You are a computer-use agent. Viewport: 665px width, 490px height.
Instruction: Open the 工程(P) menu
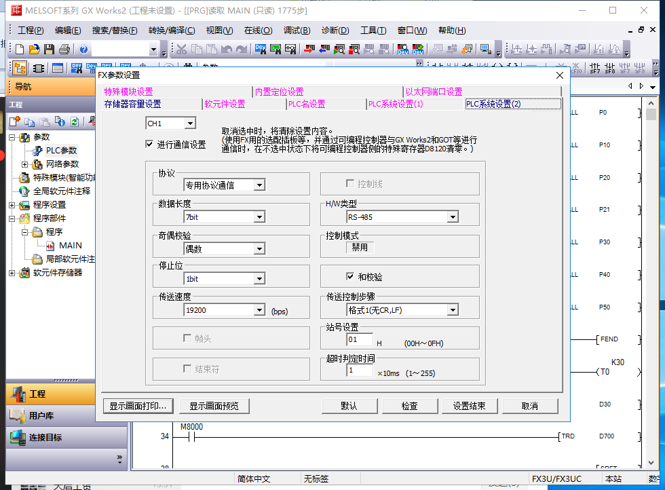click(31, 31)
